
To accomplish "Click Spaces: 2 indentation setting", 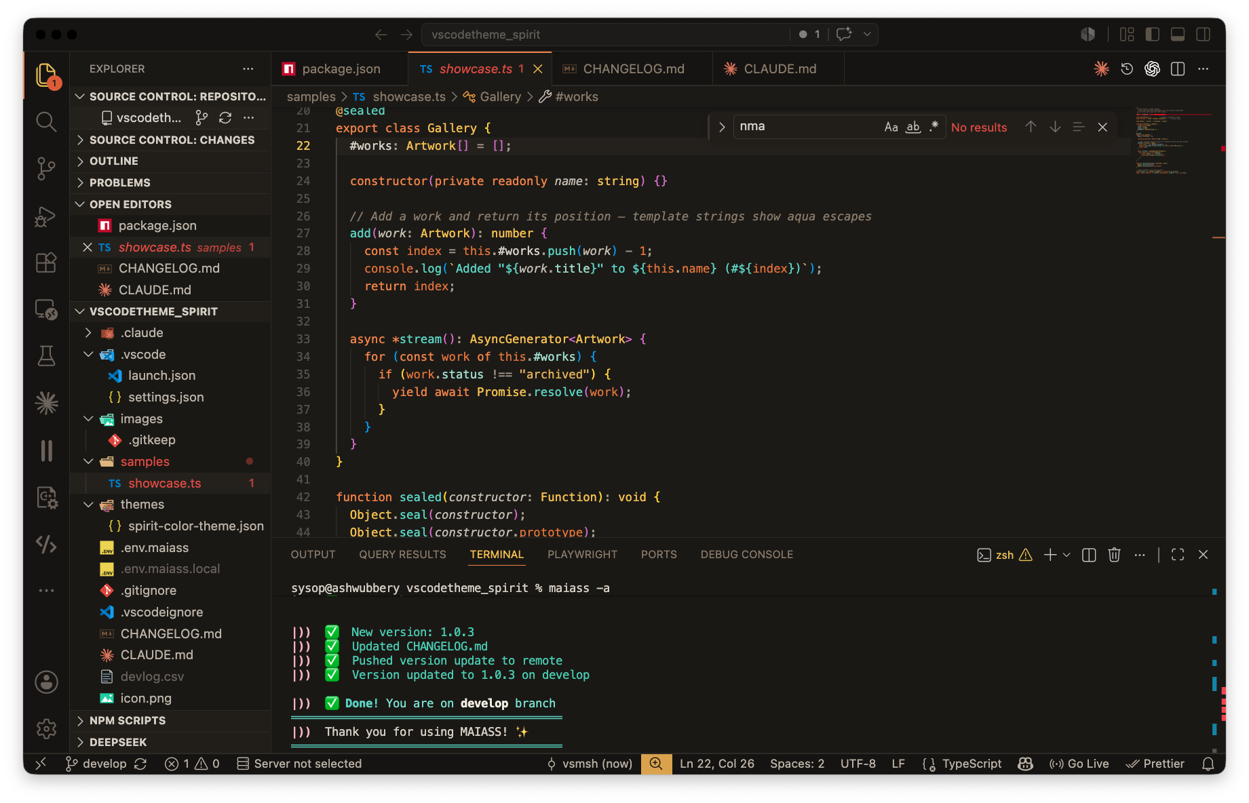I will click(x=797, y=764).
